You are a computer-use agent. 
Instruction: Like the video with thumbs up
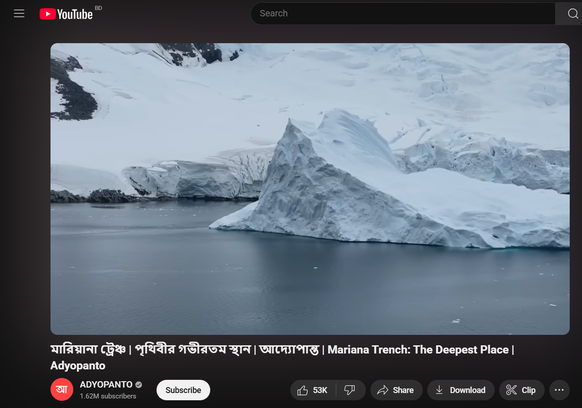303,390
